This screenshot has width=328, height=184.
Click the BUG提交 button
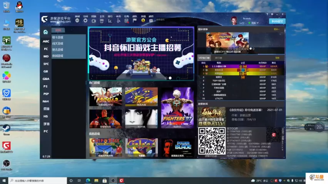pyautogui.click(x=277, y=21)
